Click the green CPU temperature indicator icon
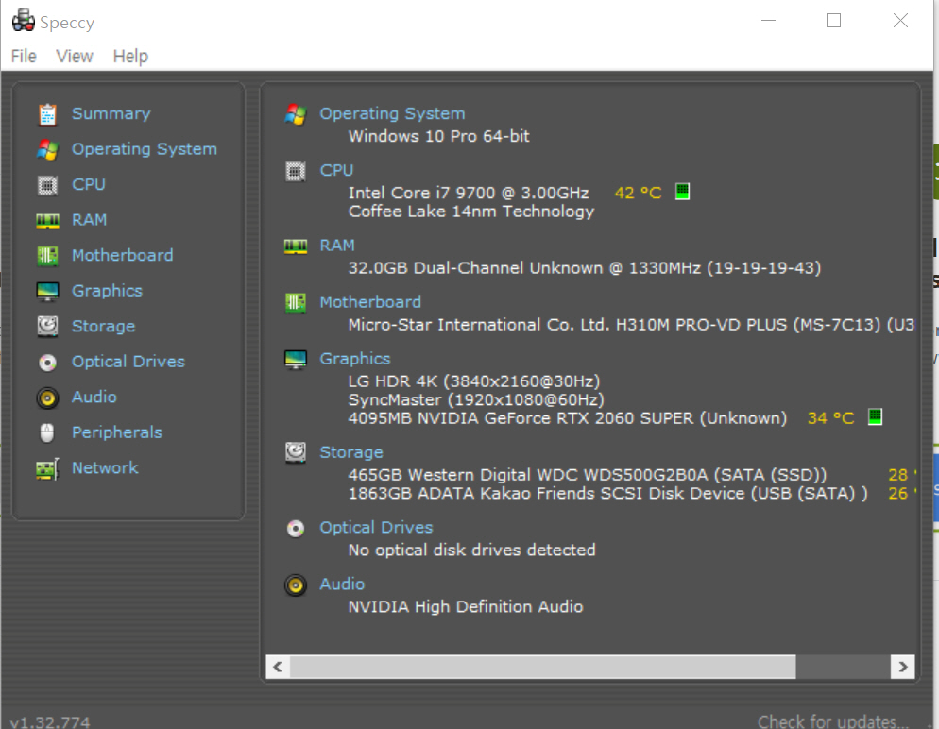Viewport: 939px width, 729px height. (682, 192)
